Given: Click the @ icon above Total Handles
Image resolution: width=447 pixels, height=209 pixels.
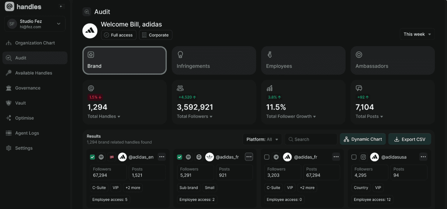Looking at the screenshot, I should pos(91,88).
